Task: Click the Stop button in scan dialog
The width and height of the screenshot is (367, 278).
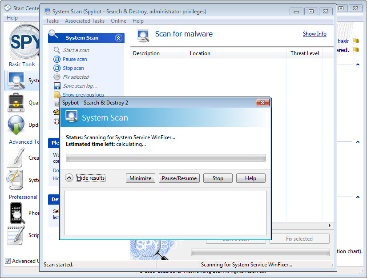Action: pyautogui.click(x=218, y=178)
